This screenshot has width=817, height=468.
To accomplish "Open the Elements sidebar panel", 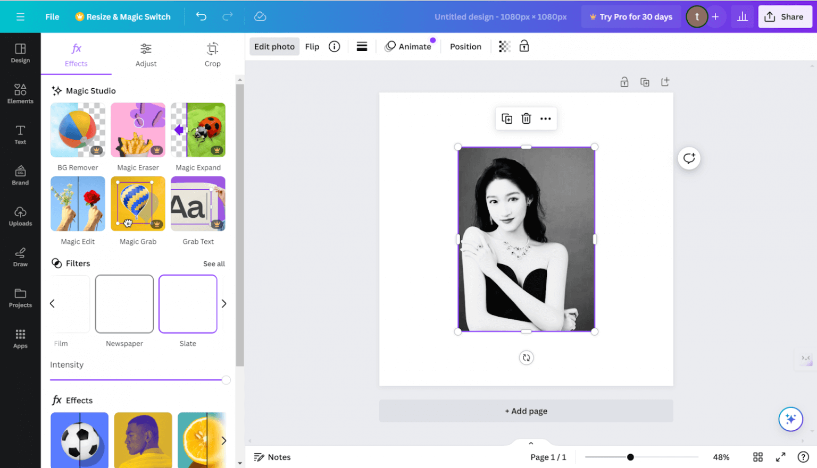I will pyautogui.click(x=20, y=94).
